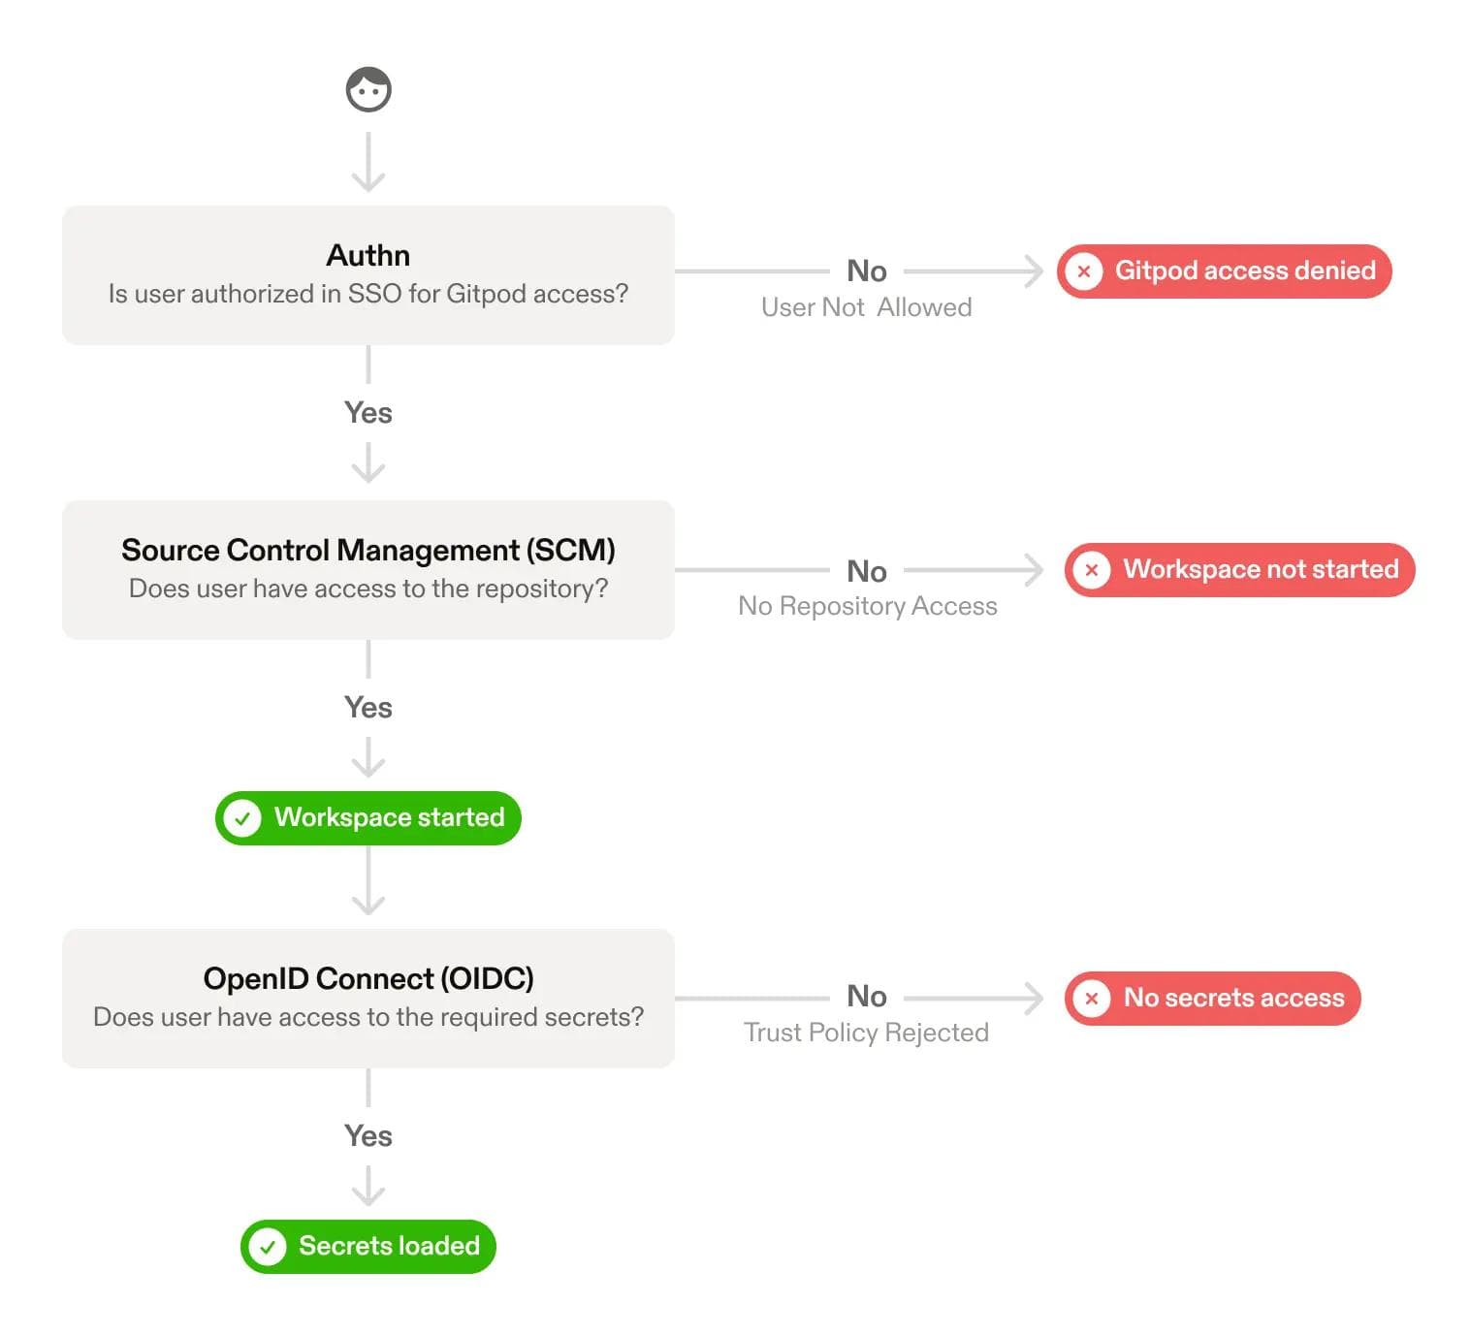Click the user face icon at top
The width and height of the screenshot is (1470, 1336).
368,90
